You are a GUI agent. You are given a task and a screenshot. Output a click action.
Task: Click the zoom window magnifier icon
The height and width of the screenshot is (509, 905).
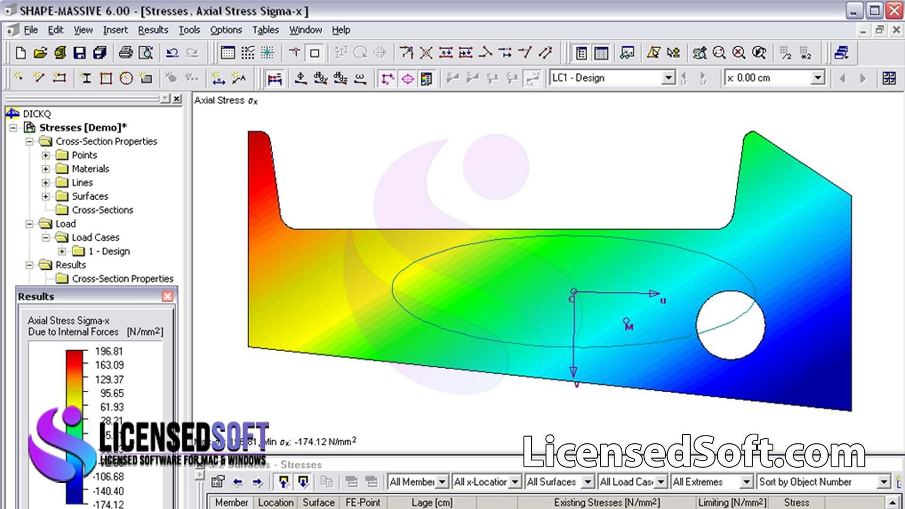tap(719, 53)
